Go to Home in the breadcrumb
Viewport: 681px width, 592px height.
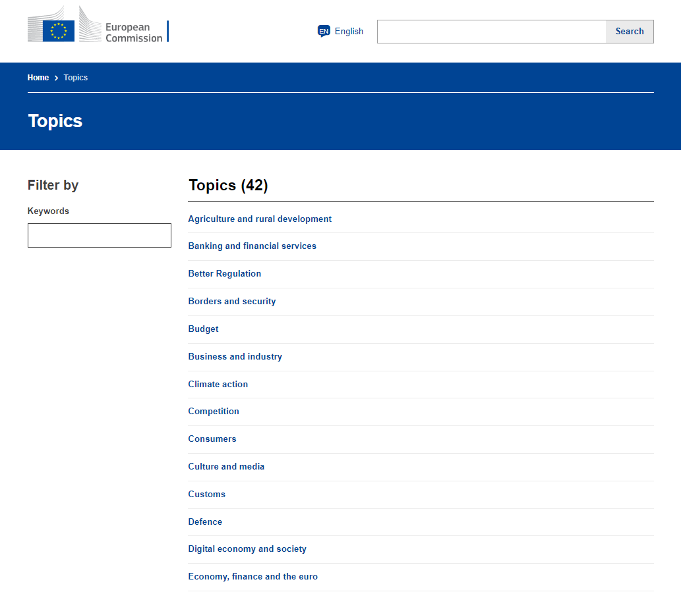tap(38, 78)
